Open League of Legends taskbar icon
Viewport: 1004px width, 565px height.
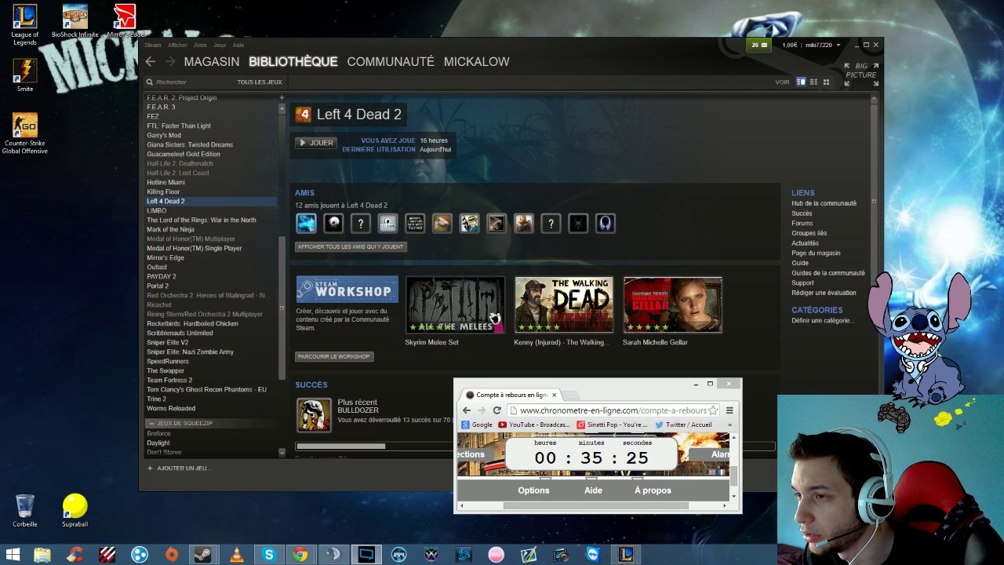(x=625, y=555)
